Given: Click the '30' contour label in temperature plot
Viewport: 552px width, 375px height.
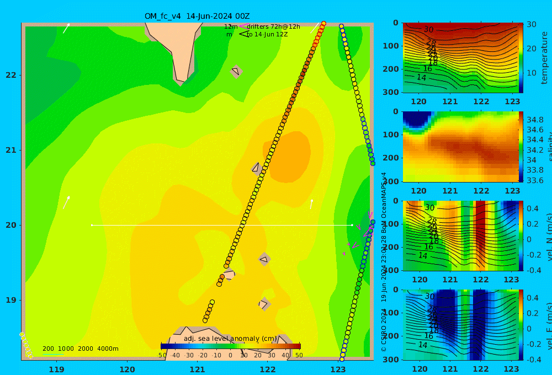Looking at the screenshot, I should [428, 30].
